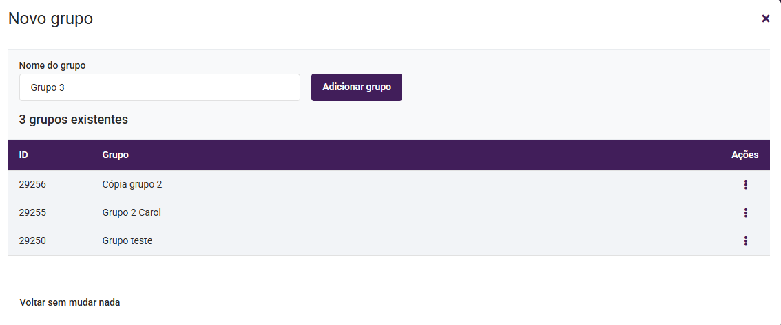Image resolution: width=781 pixels, height=325 pixels.
Task: Click the Ações column header
Action: click(744, 155)
